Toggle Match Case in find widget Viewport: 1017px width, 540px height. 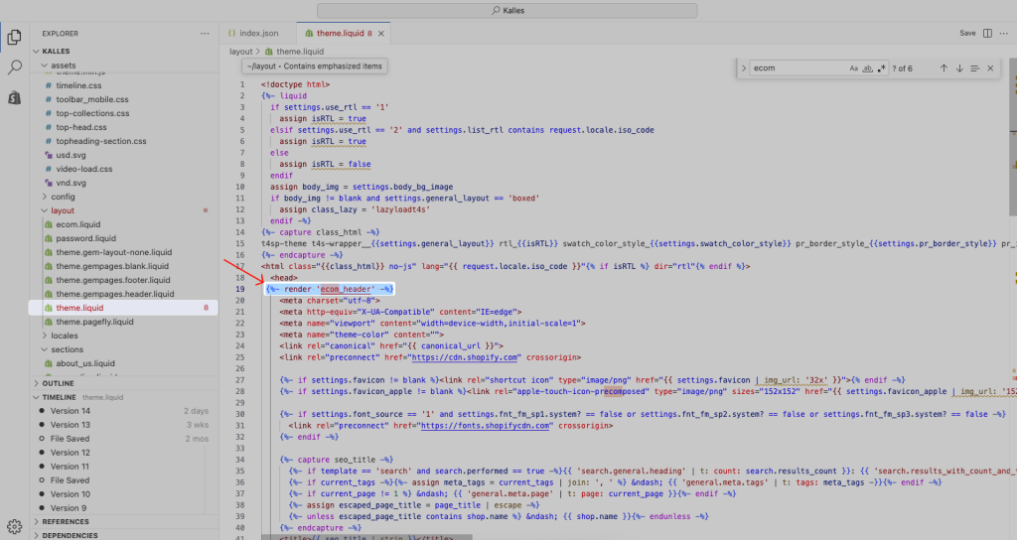click(853, 68)
